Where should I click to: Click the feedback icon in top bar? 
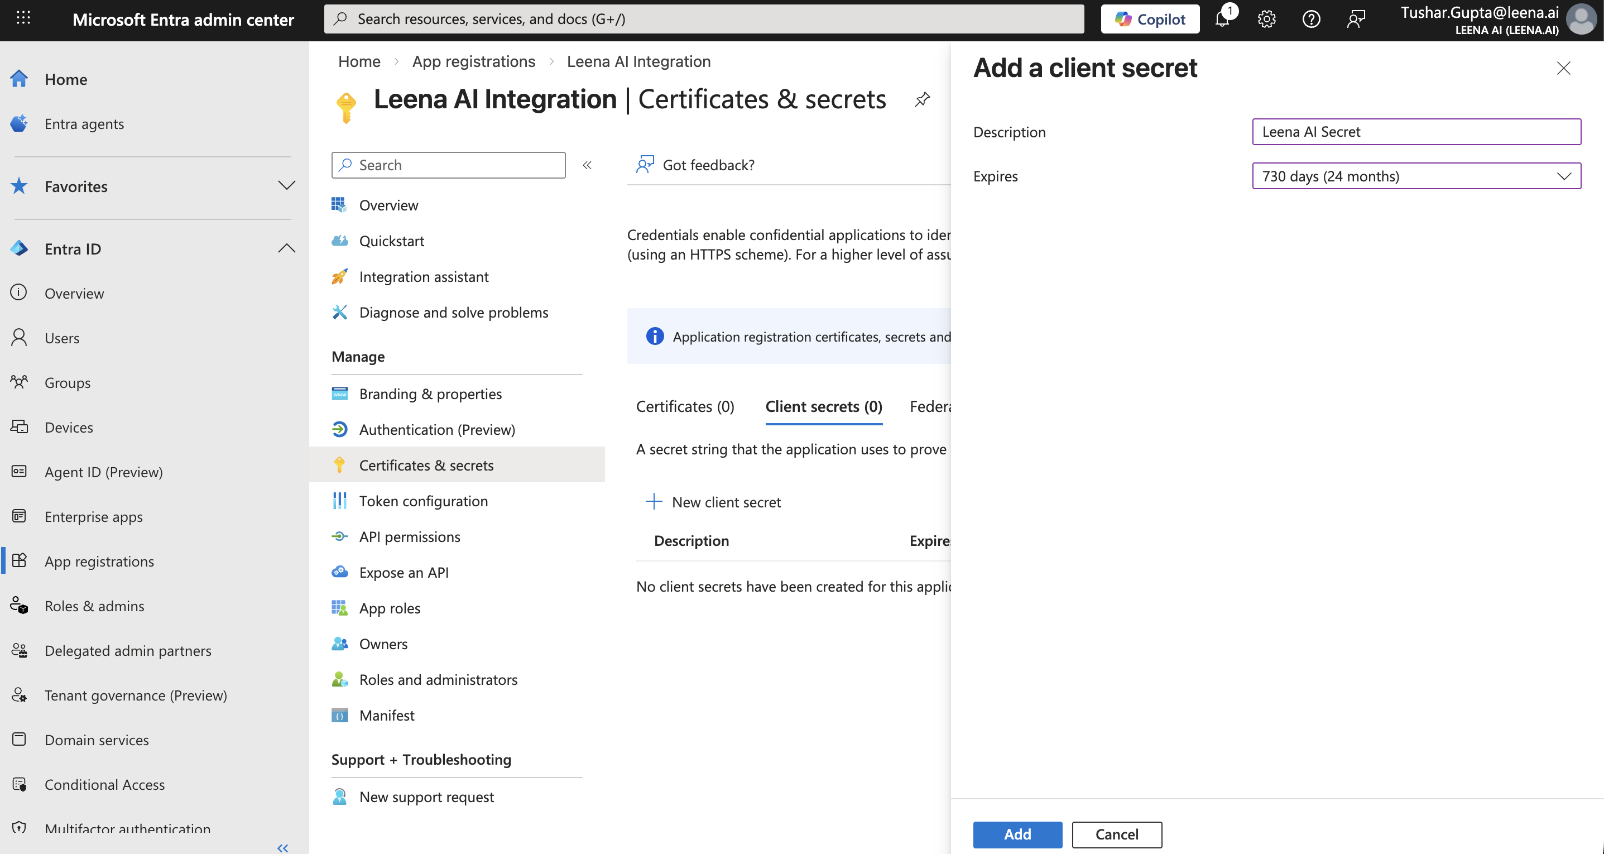[1356, 20]
